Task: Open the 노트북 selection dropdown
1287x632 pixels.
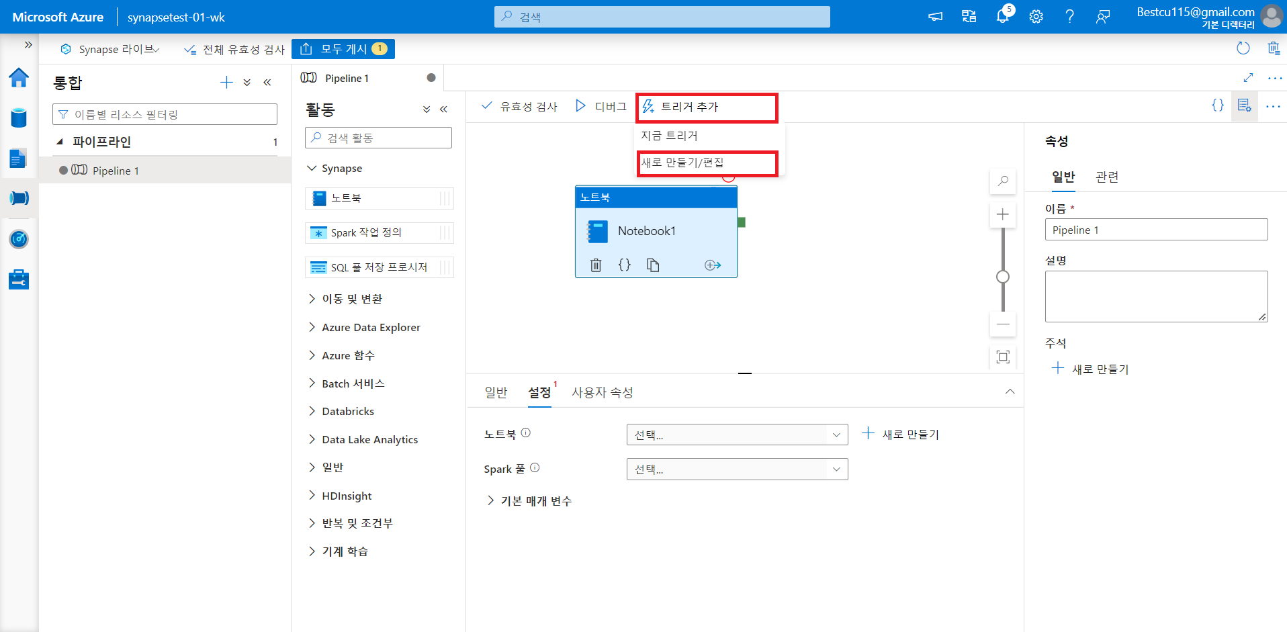Action: tap(737, 435)
